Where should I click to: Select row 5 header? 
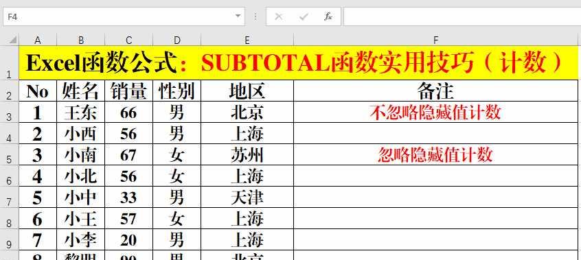(x=9, y=154)
